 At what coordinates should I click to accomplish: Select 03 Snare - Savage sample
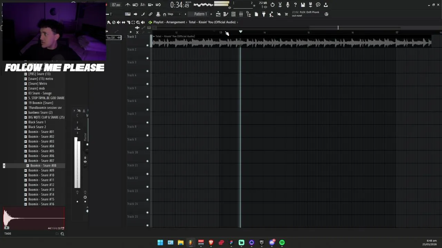[x=40, y=93]
